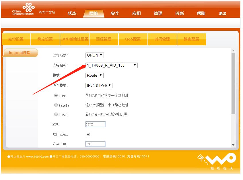Go to the 绑定设置 tab
Image resolution: width=243 pixels, height=180 pixels.
(45, 39)
